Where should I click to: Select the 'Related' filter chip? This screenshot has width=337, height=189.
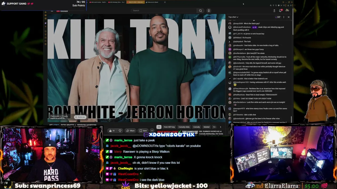point(206,127)
